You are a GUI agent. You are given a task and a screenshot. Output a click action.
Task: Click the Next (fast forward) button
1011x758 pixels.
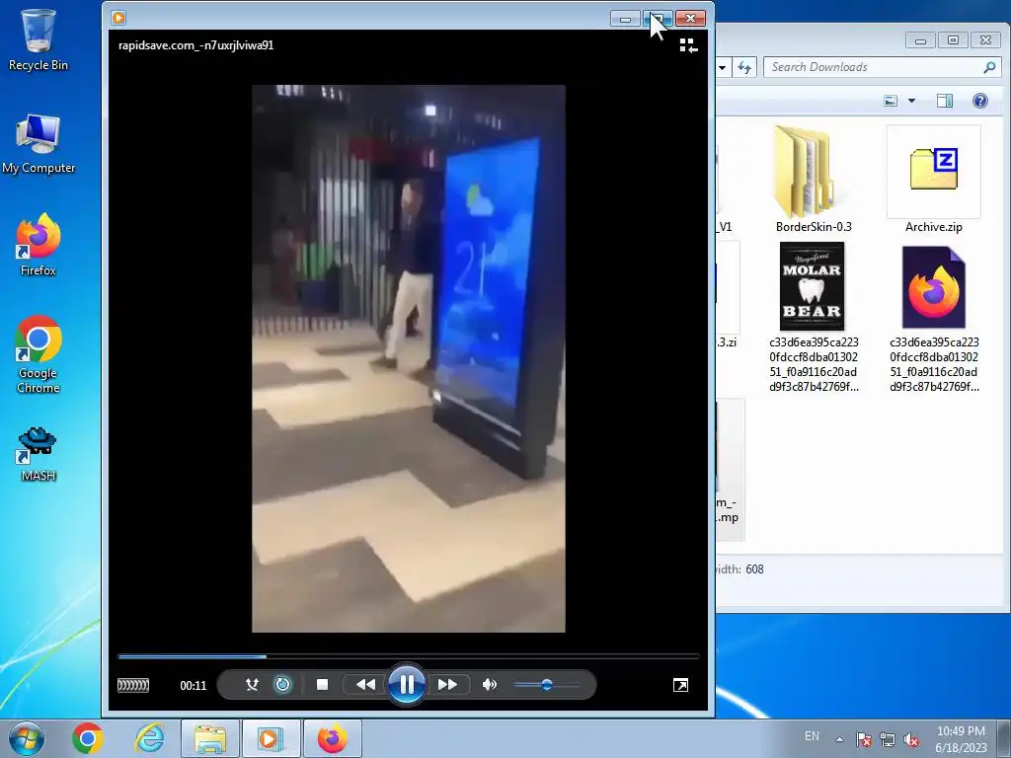(x=447, y=685)
